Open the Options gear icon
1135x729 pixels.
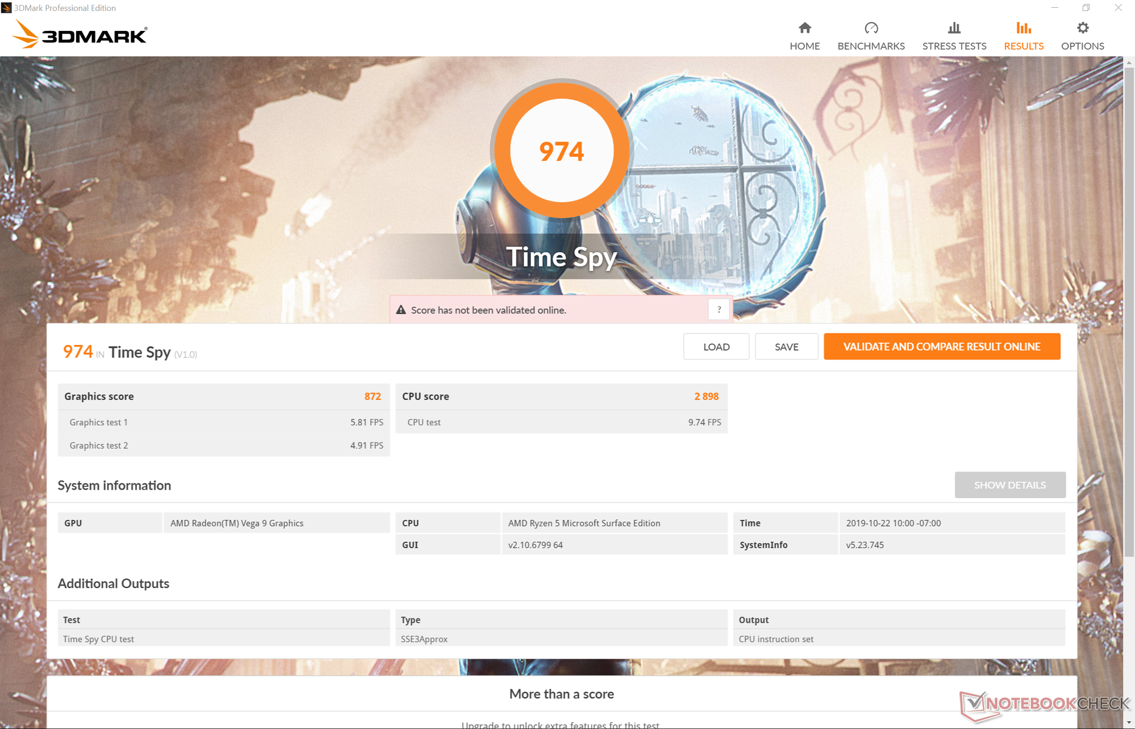coord(1082,28)
